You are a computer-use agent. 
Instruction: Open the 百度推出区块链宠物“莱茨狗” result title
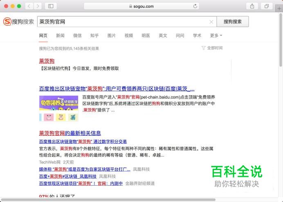click(117, 89)
